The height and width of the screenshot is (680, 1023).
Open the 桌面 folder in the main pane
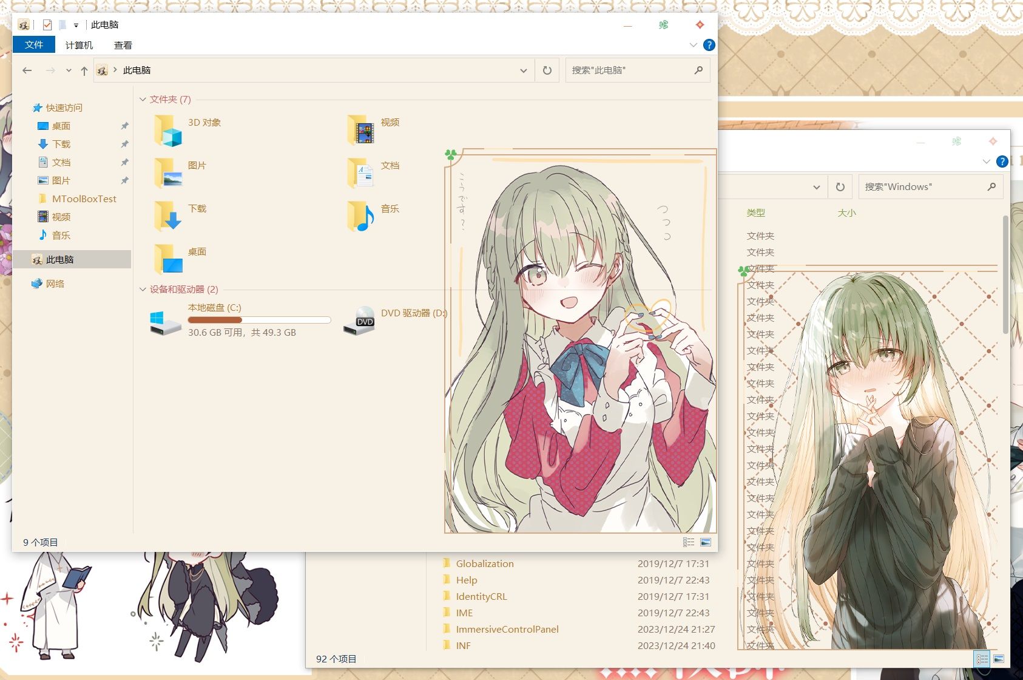tap(168, 259)
